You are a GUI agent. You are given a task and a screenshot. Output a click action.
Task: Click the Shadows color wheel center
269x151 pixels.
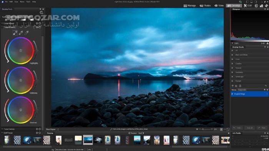(21, 110)
